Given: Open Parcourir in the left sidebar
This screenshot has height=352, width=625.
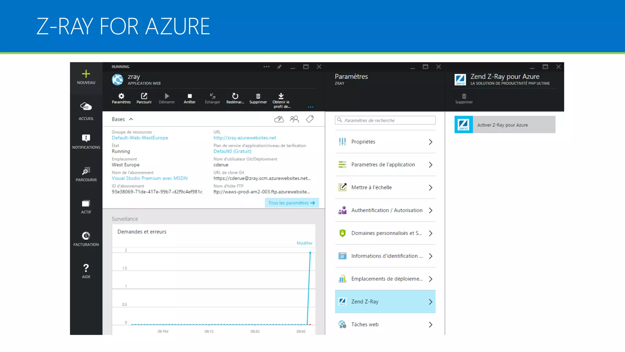Looking at the screenshot, I should pyautogui.click(x=86, y=174).
